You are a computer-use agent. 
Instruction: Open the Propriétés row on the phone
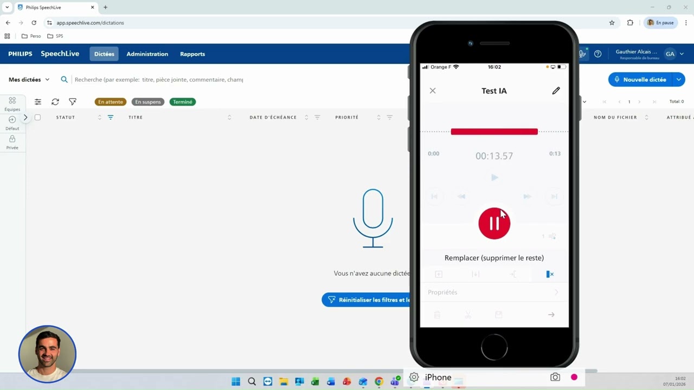point(494,292)
